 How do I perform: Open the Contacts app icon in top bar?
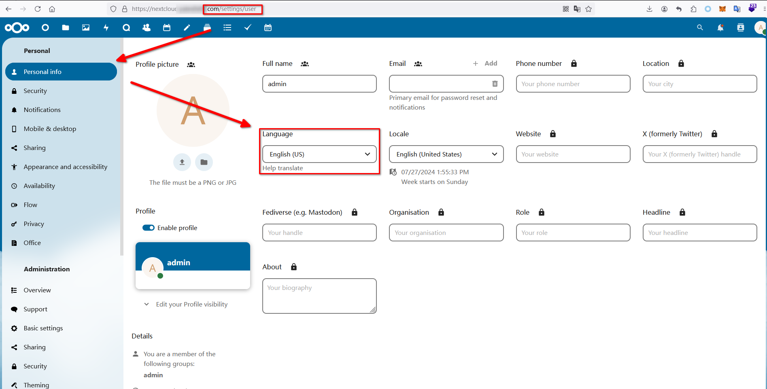click(147, 27)
